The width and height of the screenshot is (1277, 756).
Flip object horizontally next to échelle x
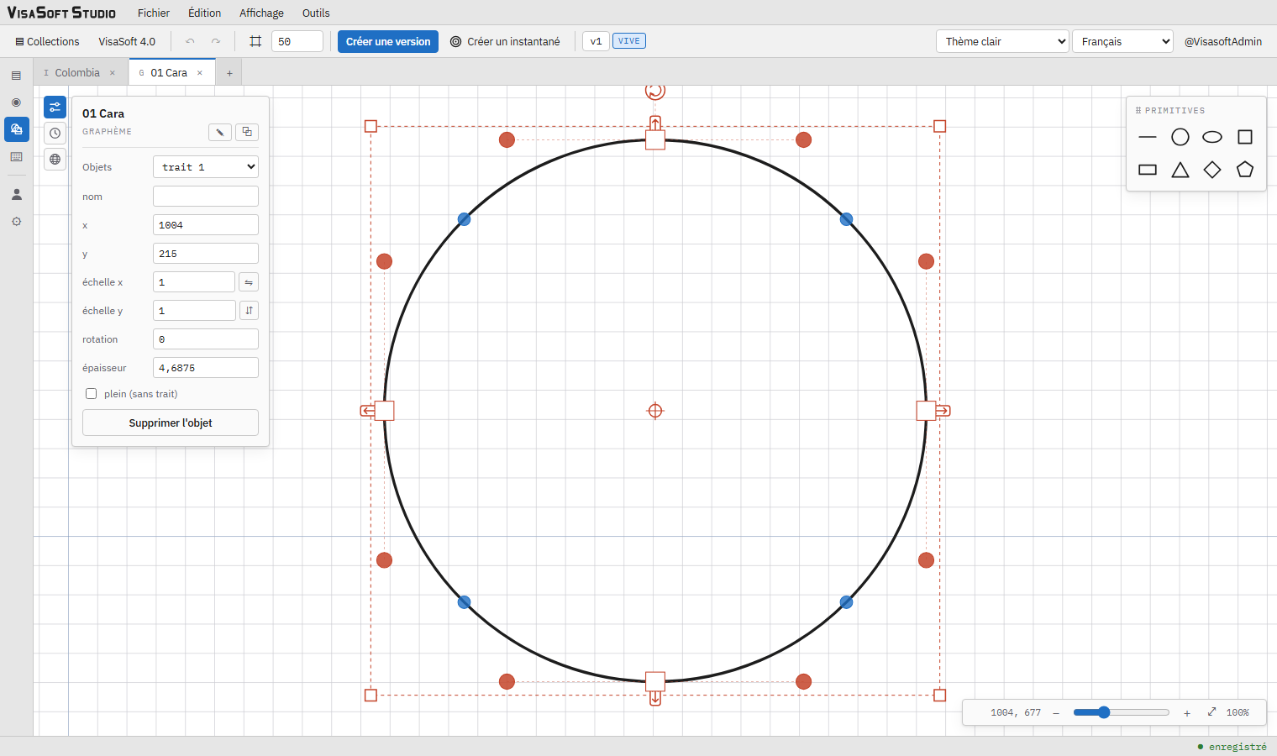[x=249, y=282]
